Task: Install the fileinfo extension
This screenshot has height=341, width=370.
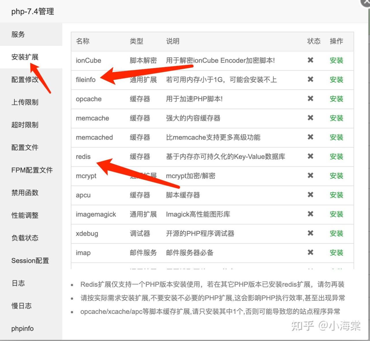Action: (x=336, y=80)
